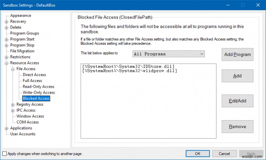This screenshot has height=160, width=266.
Task: Collapse the File Access node
Action: 13,69
